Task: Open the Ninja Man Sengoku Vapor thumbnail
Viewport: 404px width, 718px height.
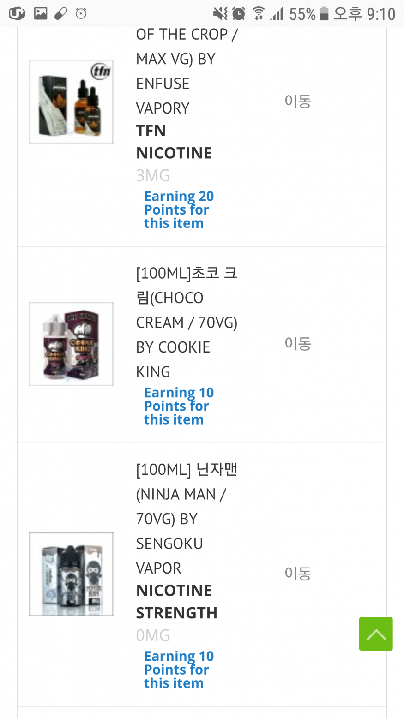Action: 71,574
